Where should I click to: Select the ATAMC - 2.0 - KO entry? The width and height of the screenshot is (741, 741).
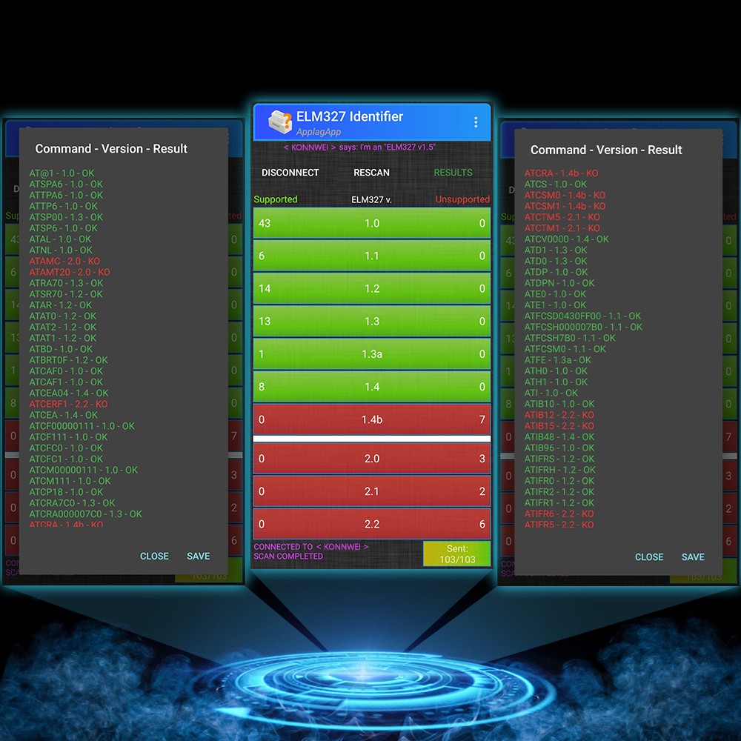coord(64,261)
